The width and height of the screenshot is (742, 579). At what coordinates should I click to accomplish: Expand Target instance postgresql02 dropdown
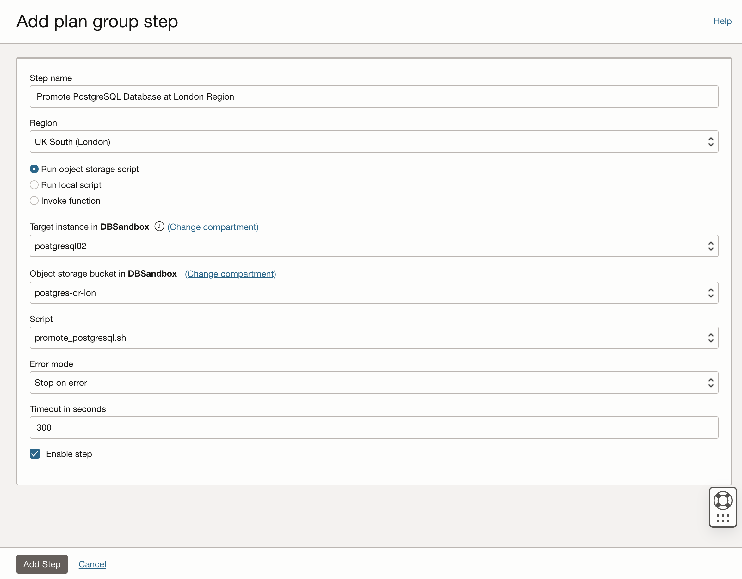coord(374,246)
